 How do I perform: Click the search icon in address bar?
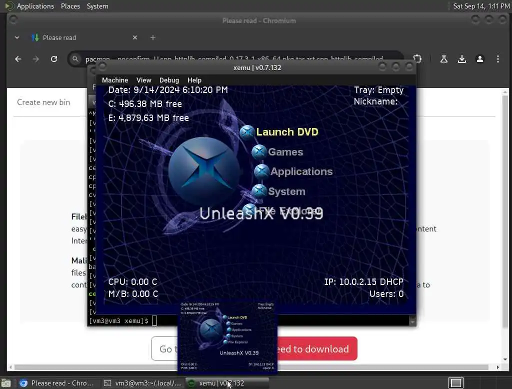[x=75, y=59]
